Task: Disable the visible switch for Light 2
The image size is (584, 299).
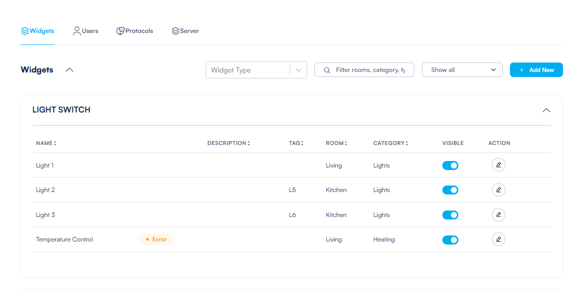Action: (x=450, y=190)
